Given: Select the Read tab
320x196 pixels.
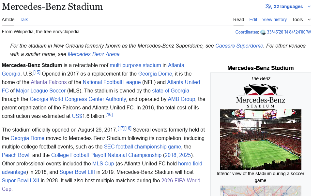Looking at the screenshot, I should (238, 20).
